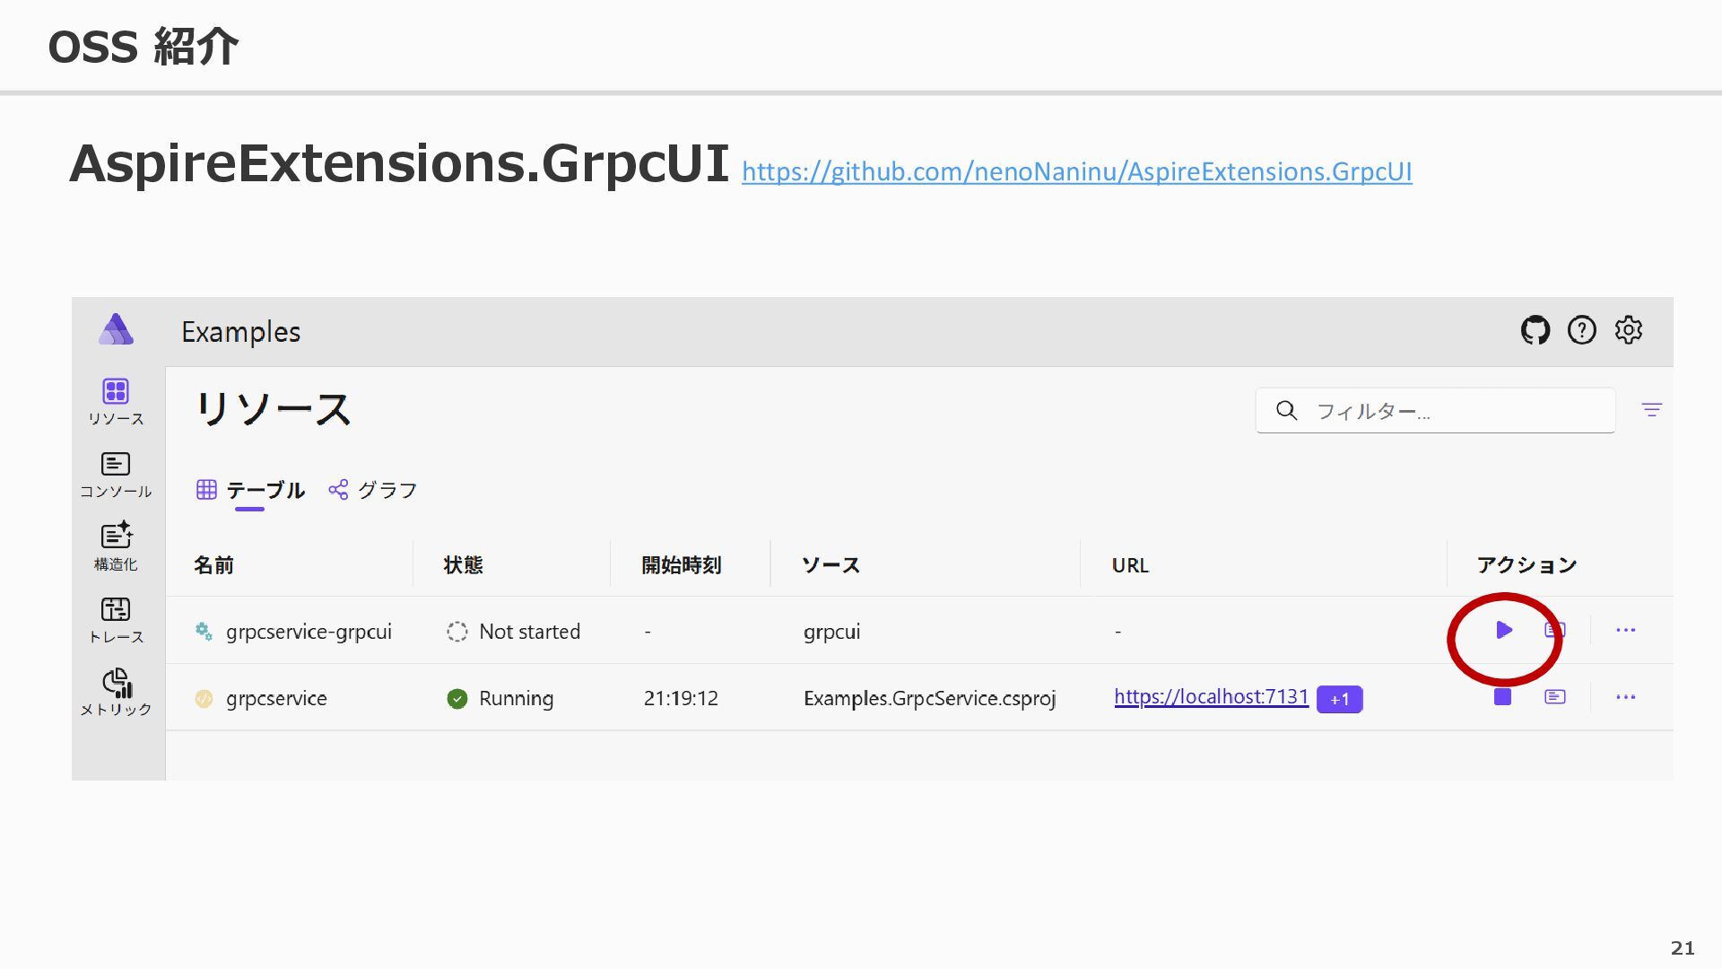The image size is (1722, 969).
Task: Open GitHub repository icon in header
Action: 1535,330
